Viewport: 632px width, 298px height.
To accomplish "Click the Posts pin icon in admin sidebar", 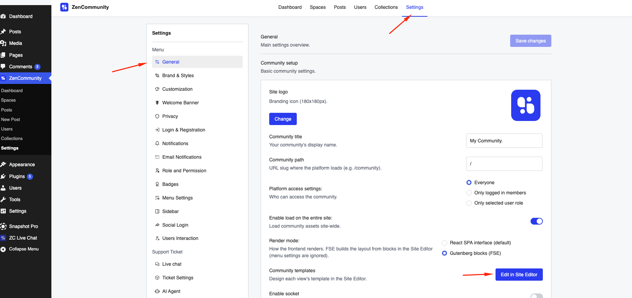I will click(3, 32).
